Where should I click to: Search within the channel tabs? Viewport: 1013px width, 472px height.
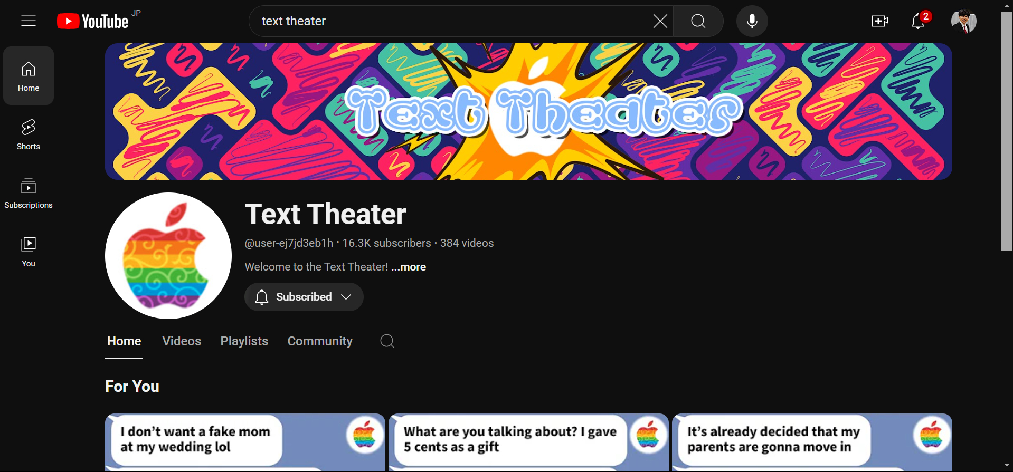coord(387,341)
